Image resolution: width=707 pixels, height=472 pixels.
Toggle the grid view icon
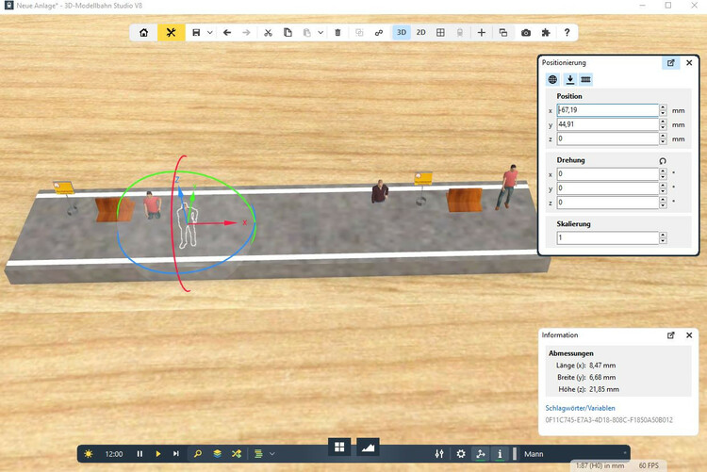pyautogui.click(x=440, y=32)
